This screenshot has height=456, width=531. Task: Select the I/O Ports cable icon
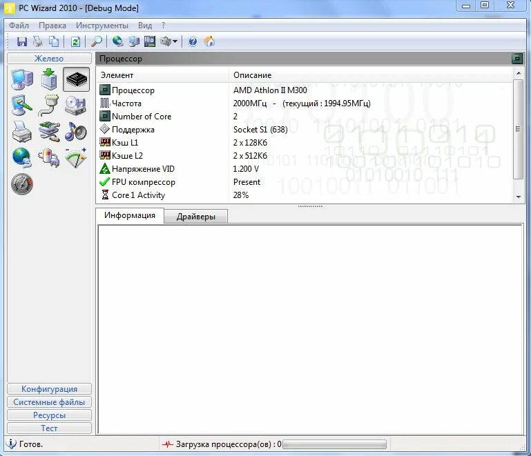point(49,106)
